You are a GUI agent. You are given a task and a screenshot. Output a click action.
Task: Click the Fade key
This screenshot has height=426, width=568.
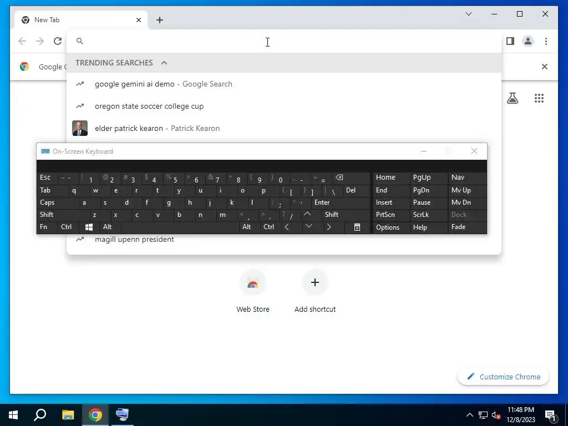click(467, 227)
